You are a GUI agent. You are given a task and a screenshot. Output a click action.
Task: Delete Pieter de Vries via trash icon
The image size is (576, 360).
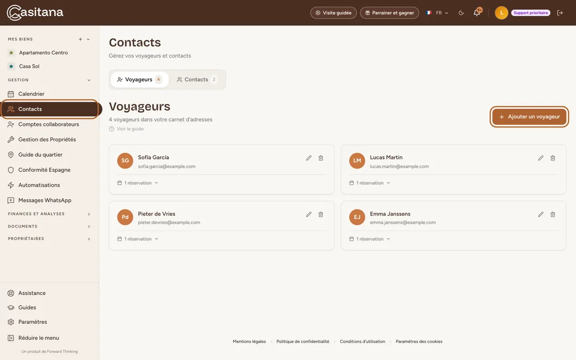pos(321,214)
